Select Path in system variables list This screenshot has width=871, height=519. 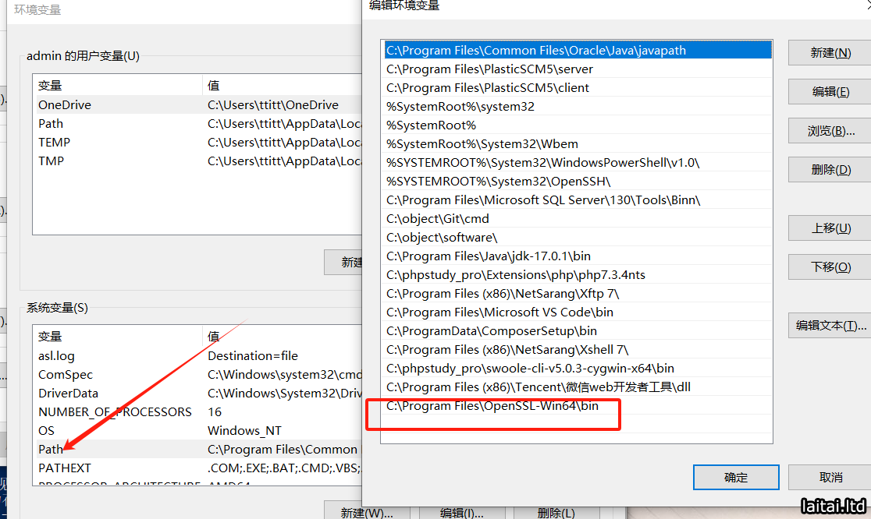pyautogui.click(x=51, y=450)
